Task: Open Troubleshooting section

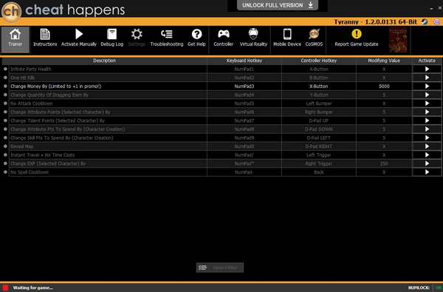Action: [167, 38]
